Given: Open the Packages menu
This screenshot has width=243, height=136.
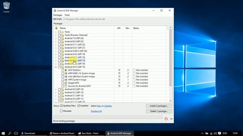Looking at the screenshot, I should click(58, 15).
